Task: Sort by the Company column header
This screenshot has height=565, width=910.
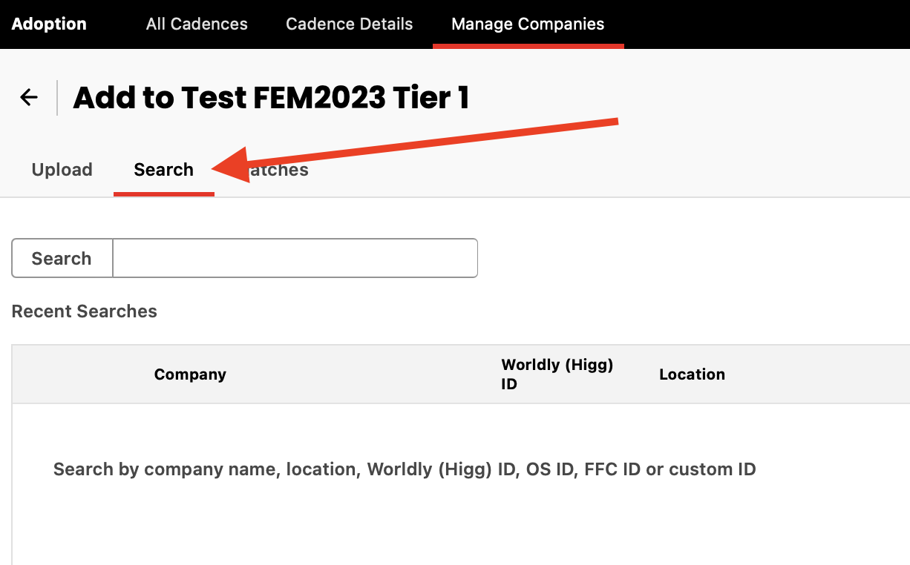Action: coord(190,374)
